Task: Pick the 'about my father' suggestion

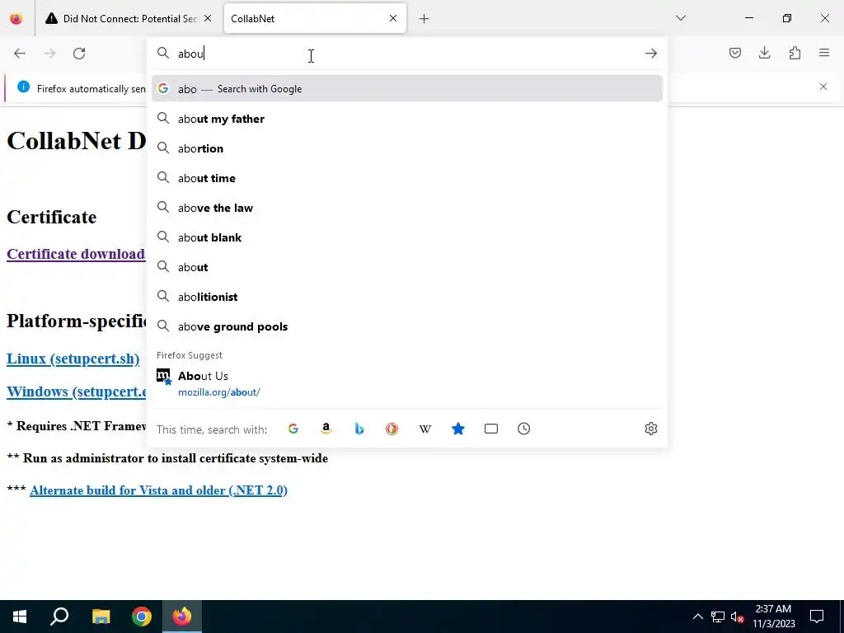Action: [407, 119]
